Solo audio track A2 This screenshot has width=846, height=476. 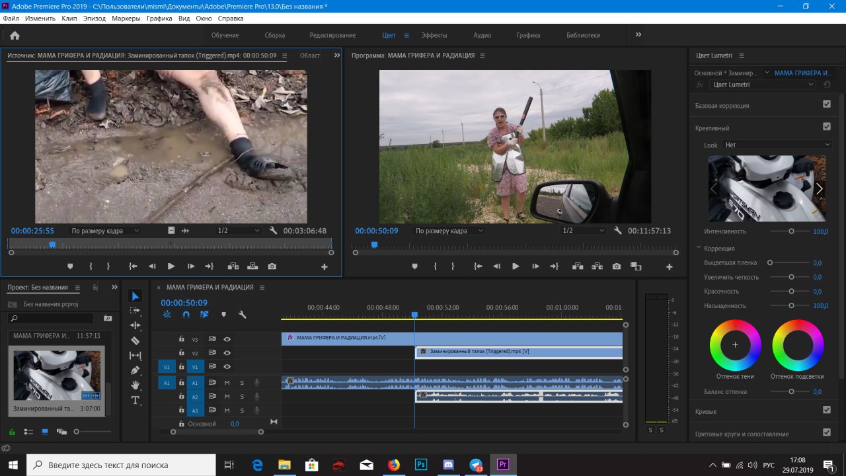tap(242, 397)
